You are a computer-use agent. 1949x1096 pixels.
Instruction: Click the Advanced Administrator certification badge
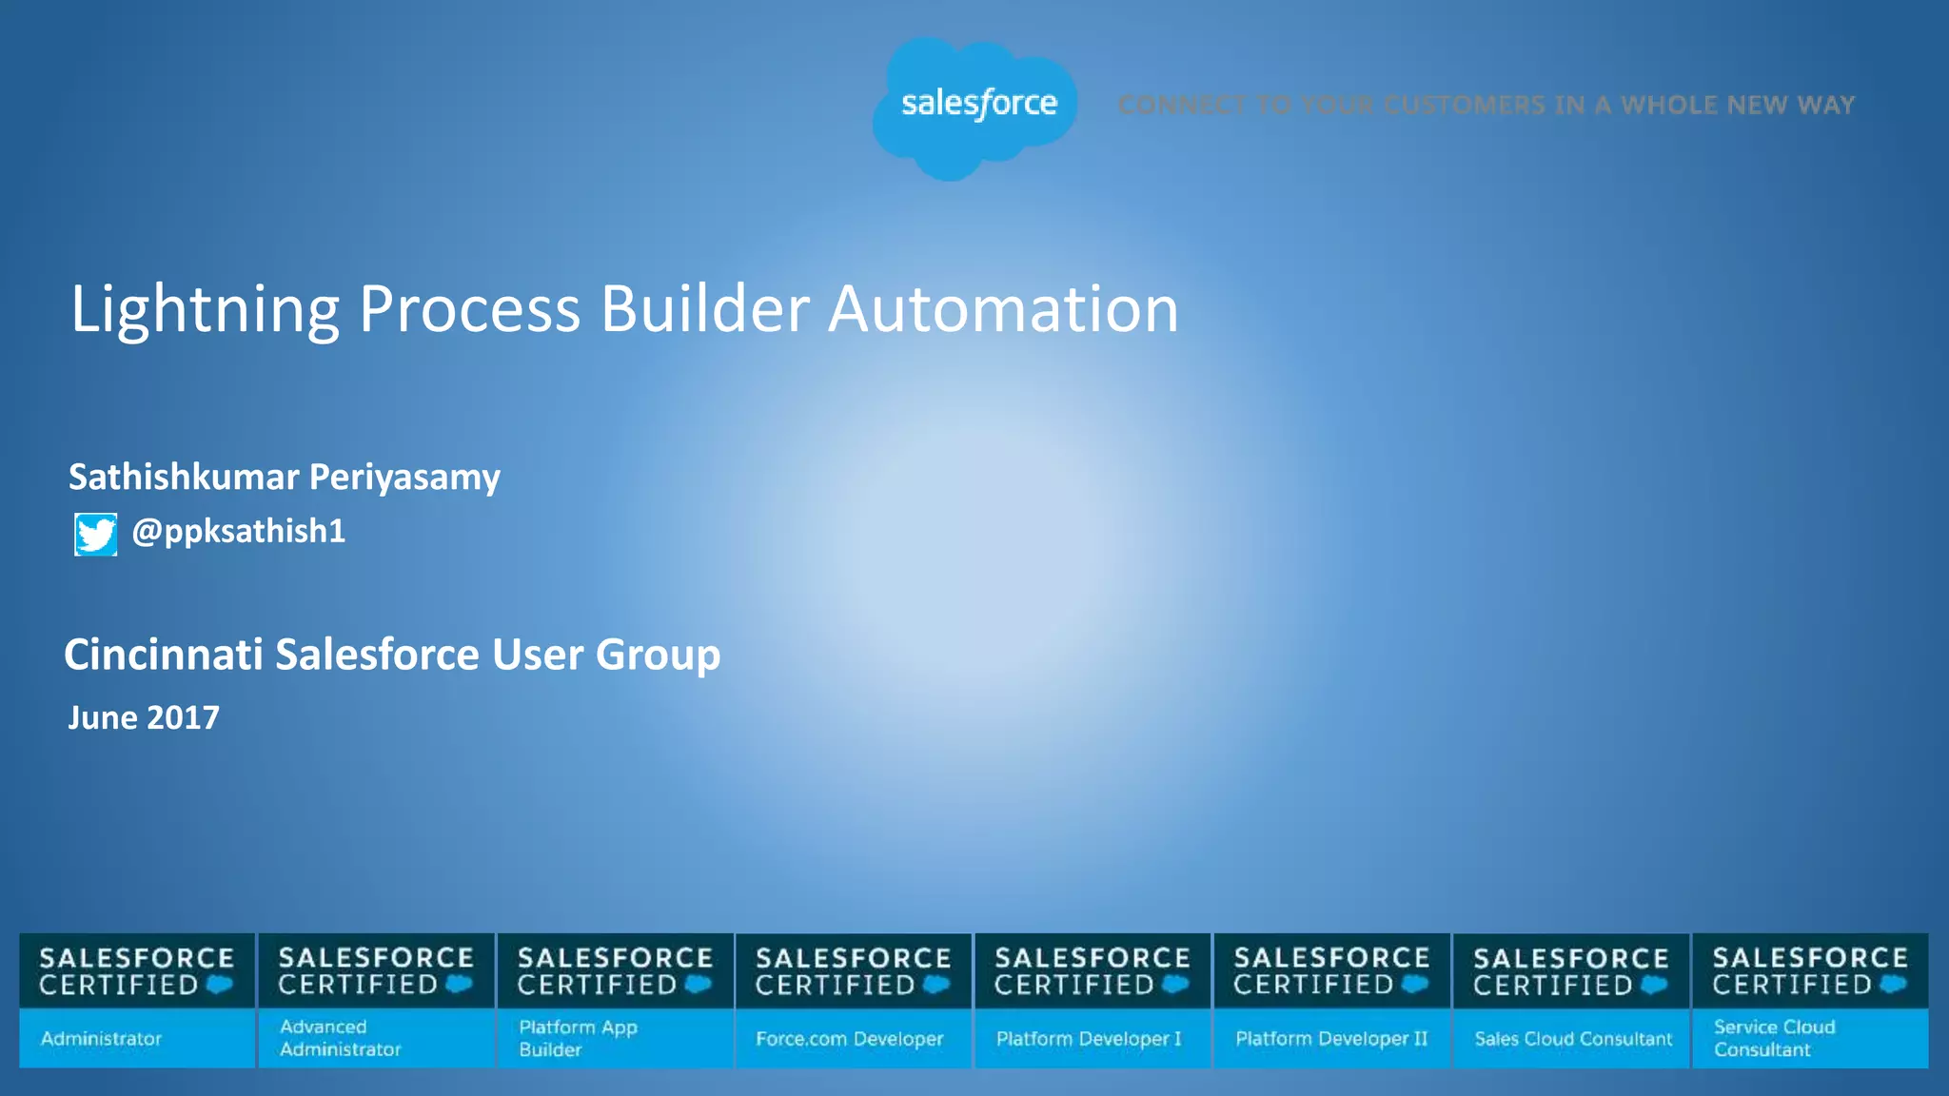376,1037
